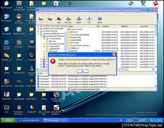Switch to Active@ Partition Recovery taskbar button
The width and height of the screenshot is (164, 128).
(x=30, y=120)
